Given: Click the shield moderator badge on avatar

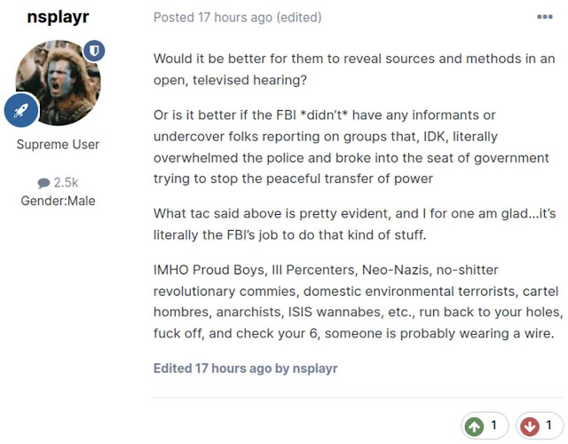Looking at the screenshot, I should (94, 51).
